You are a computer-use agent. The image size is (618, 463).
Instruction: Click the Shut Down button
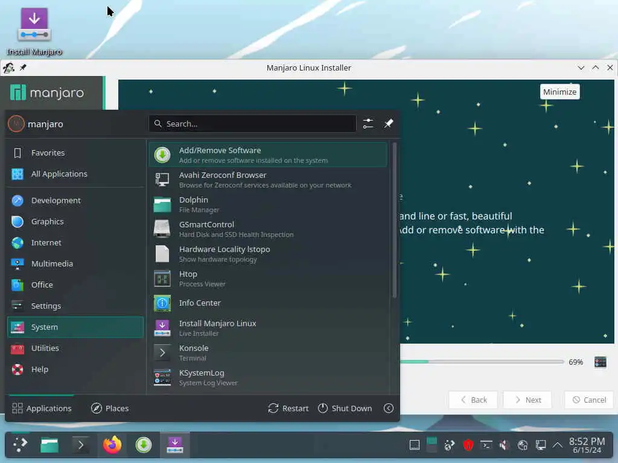[x=345, y=408]
